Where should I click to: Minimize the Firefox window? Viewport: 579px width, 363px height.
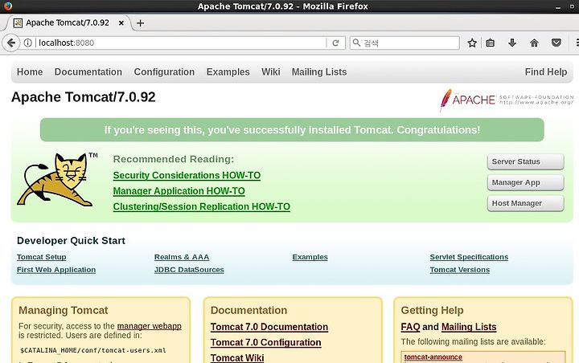tap(557, 6)
